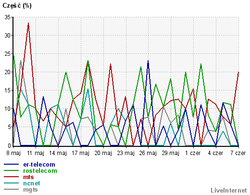The width and height of the screenshot is (250, 195).
Task: Click the Część (%) axis title
Action: point(17,6)
